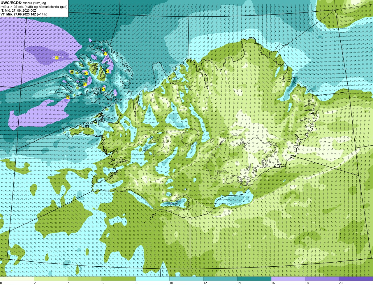Click the colour bar label '20'
373x285 pixels.
click(341, 283)
